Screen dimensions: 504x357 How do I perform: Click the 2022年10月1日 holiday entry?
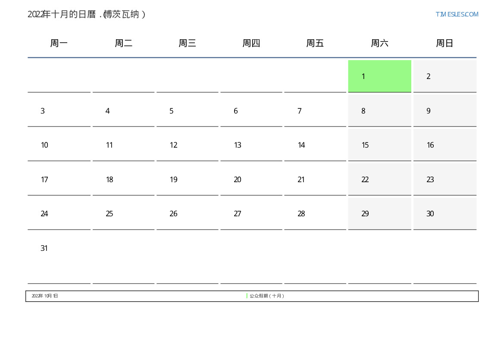pyautogui.click(x=45, y=296)
